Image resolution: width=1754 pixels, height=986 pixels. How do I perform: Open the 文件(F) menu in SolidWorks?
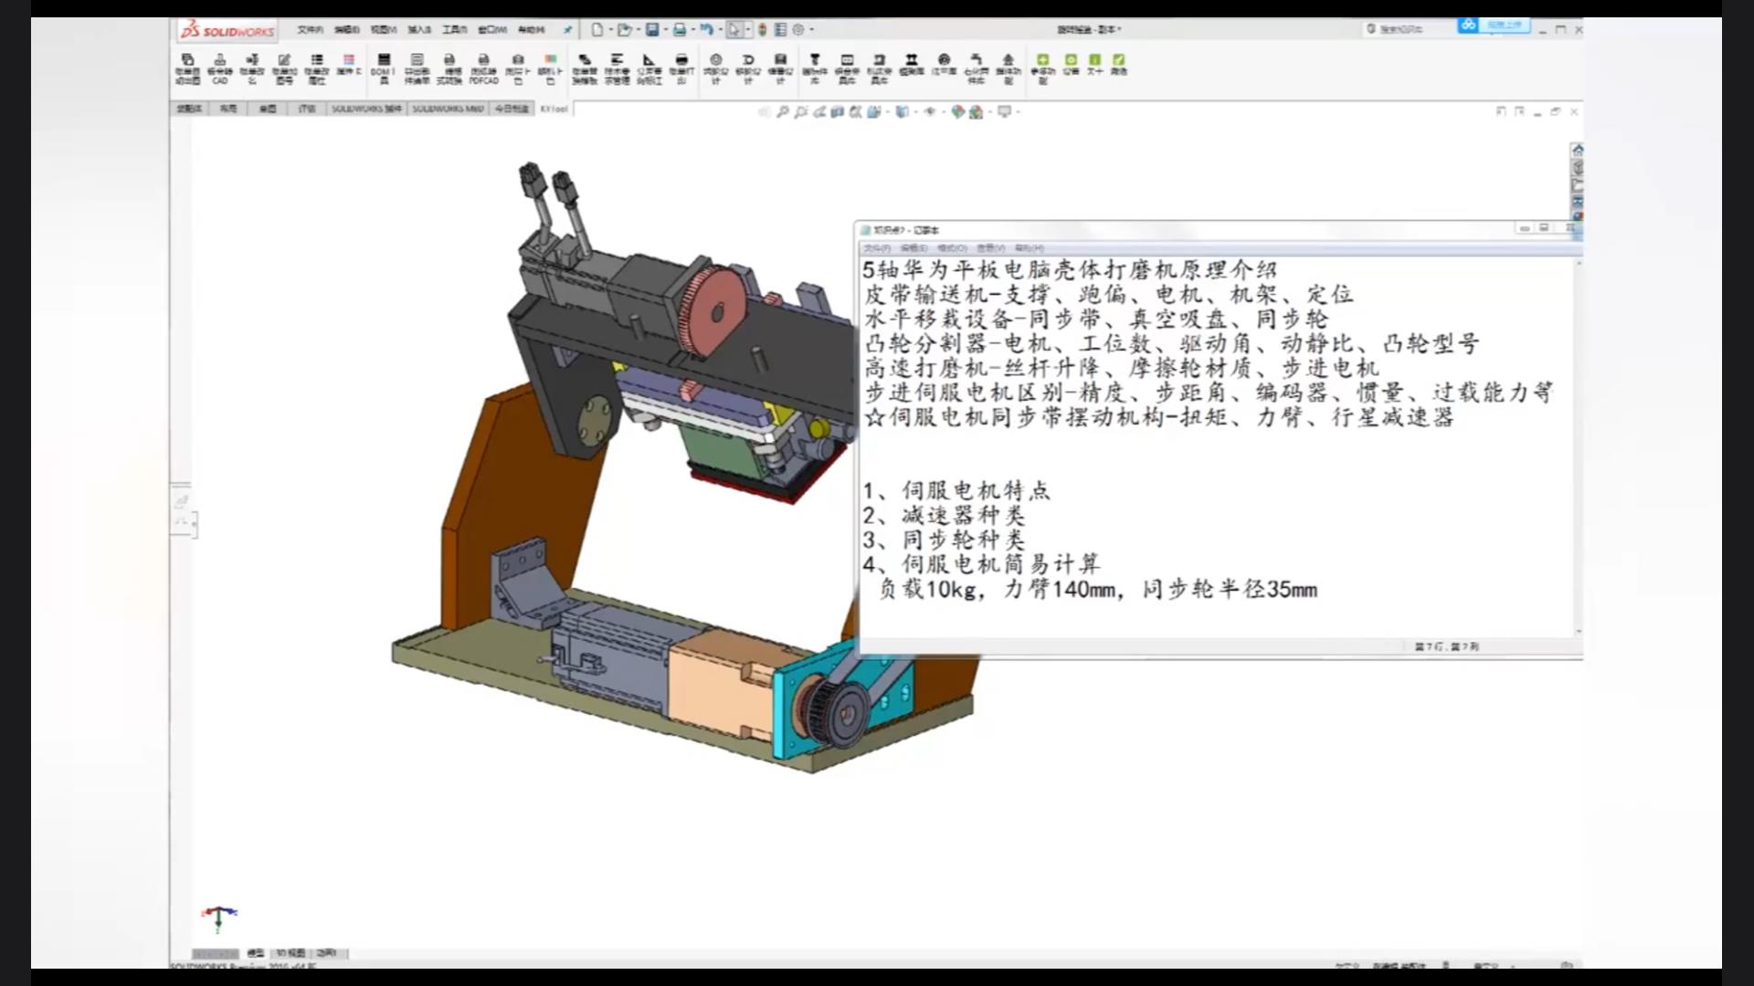point(310,30)
